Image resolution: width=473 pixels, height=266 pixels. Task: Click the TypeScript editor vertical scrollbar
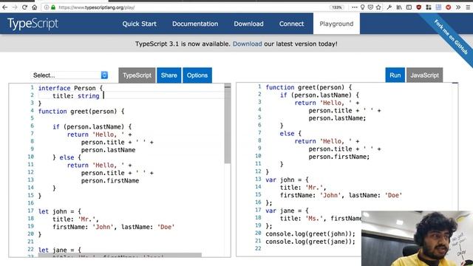coord(228,123)
